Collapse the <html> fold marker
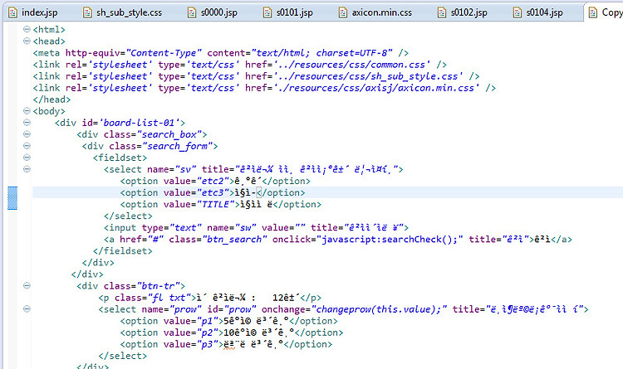Screen dimensions: 623x369 [27, 29]
